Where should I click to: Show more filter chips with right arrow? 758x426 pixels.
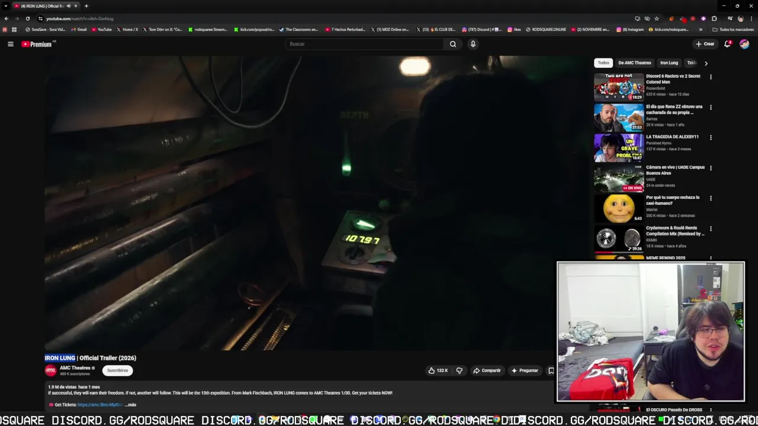pos(706,63)
